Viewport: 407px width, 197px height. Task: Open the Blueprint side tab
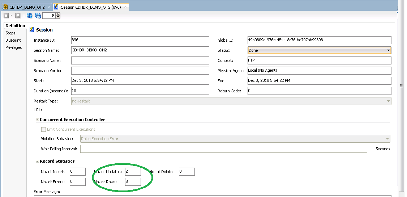point(13,40)
